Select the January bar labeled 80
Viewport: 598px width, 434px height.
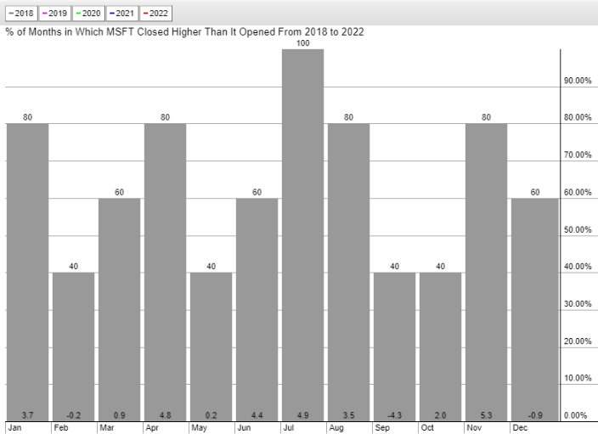click(27, 273)
